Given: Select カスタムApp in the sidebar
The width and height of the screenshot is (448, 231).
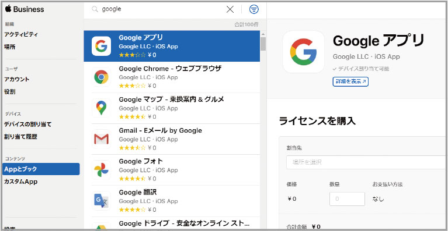Looking at the screenshot, I should [x=21, y=182].
